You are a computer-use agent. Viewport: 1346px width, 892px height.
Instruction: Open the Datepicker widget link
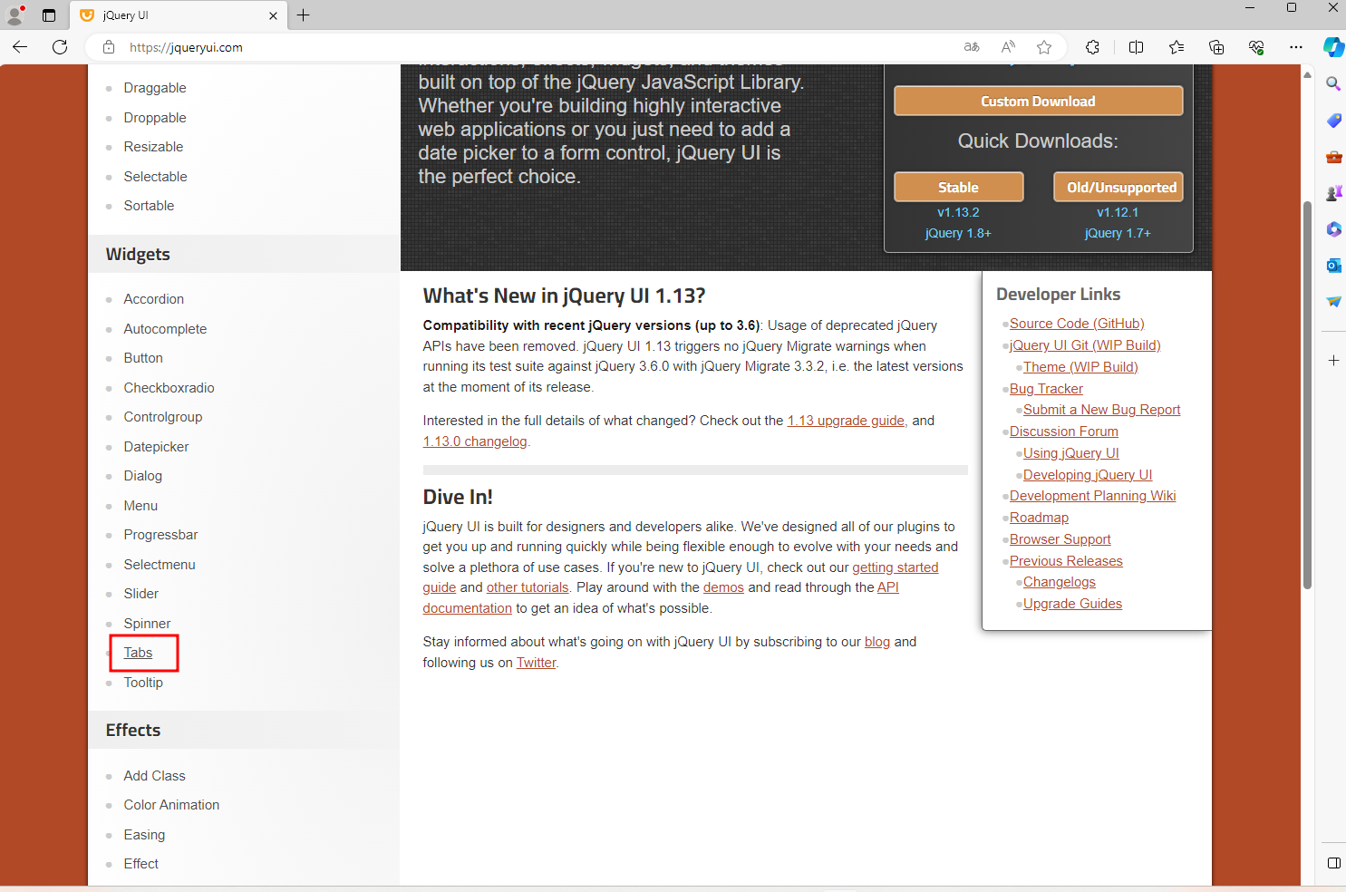tap(156, 447)
